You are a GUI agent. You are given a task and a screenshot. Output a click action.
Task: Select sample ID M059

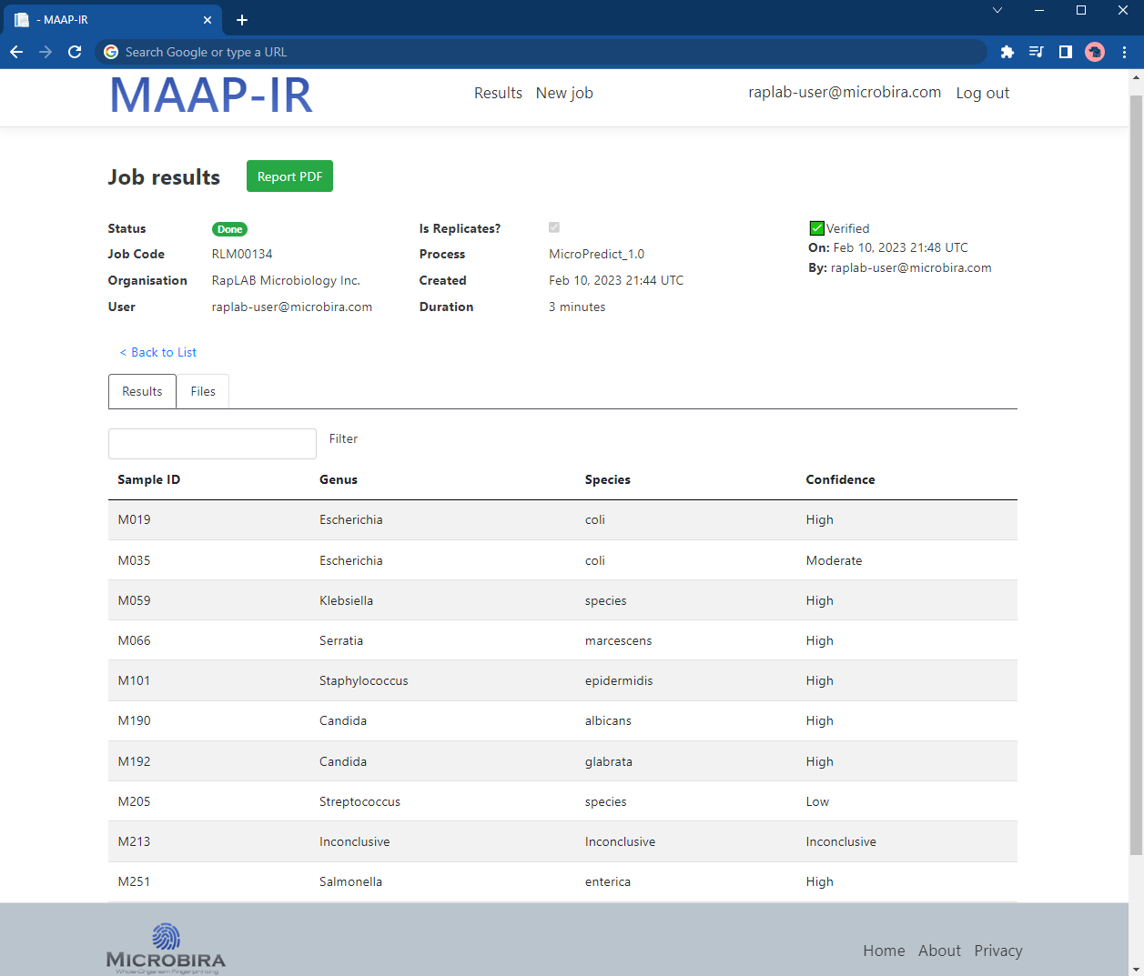(135, 600)
